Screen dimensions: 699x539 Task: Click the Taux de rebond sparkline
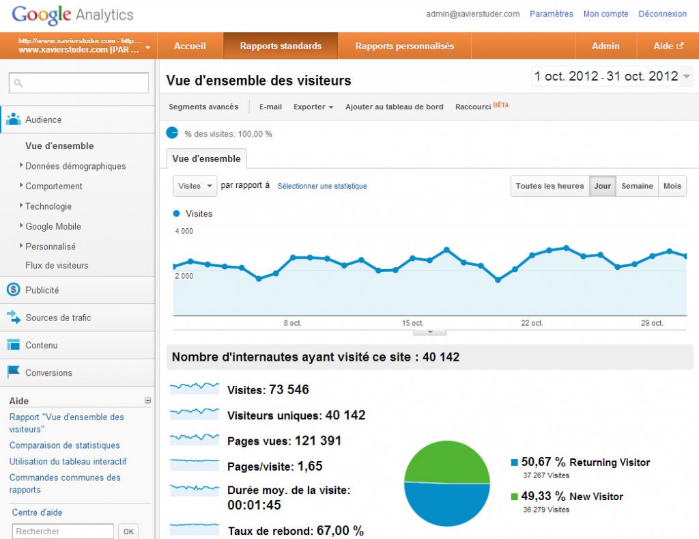195,529
